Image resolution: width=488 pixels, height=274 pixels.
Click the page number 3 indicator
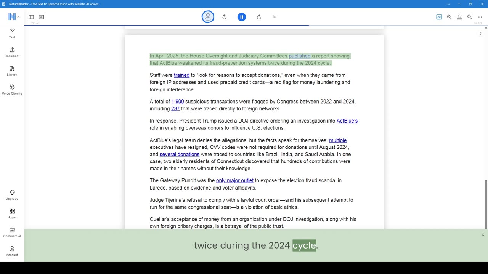[x=480, y=33]
